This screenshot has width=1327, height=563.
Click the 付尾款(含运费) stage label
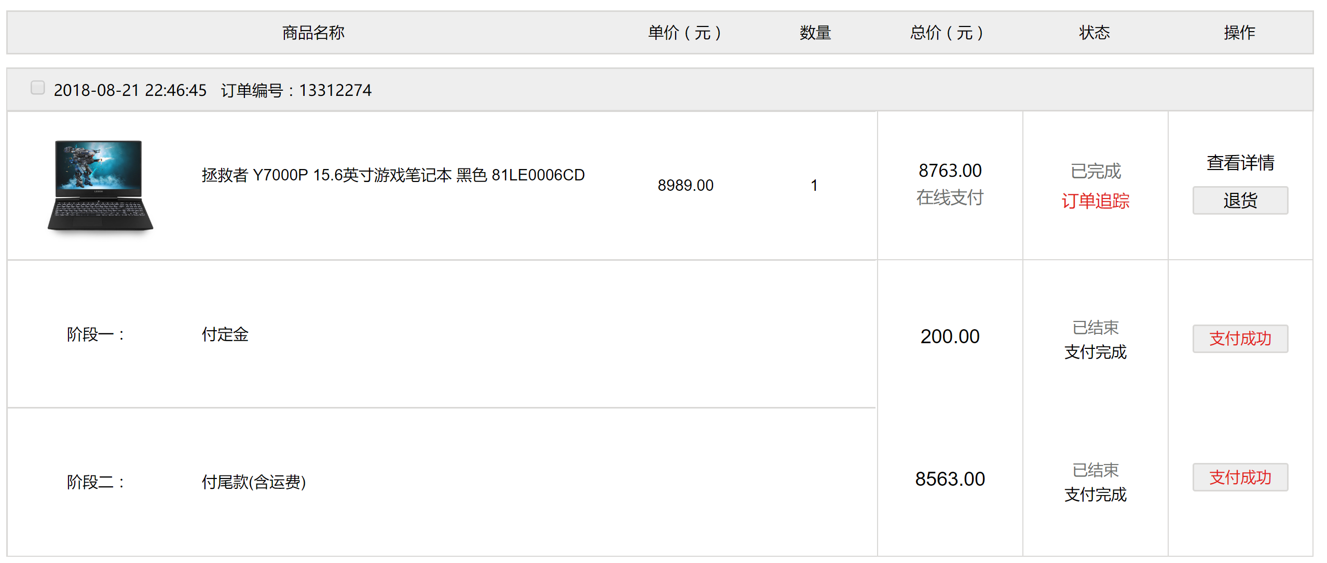click(253, 483)
